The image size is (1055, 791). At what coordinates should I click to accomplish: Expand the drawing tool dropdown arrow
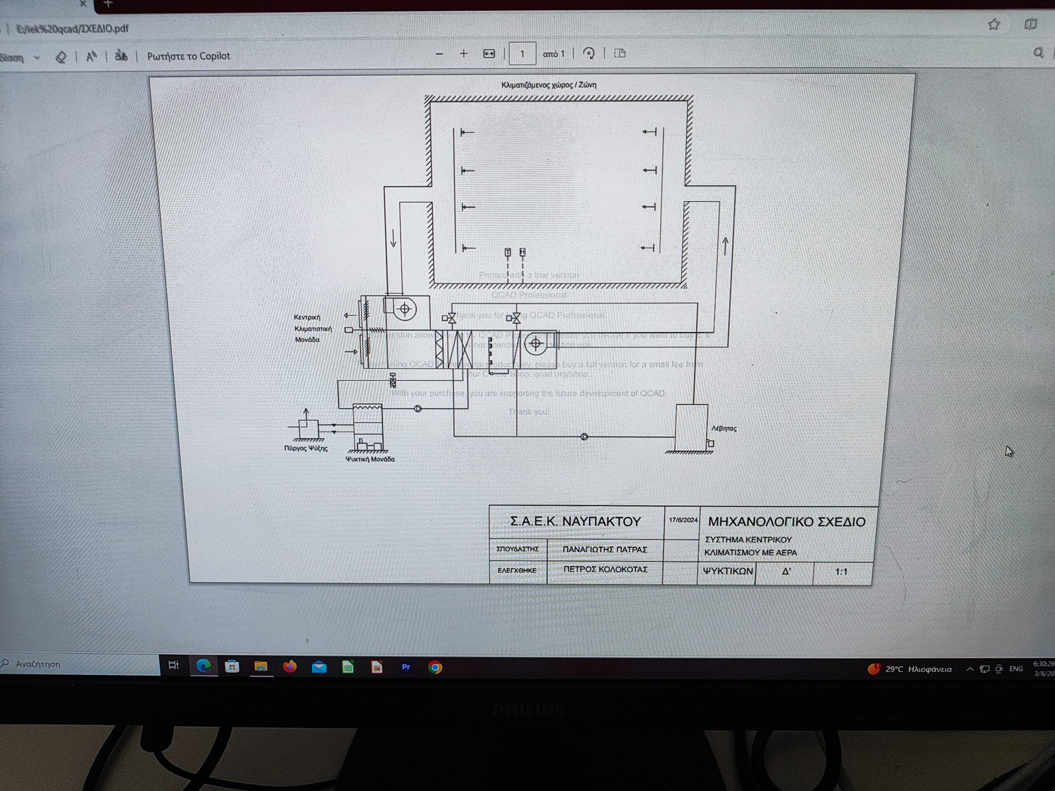(37, 58)
